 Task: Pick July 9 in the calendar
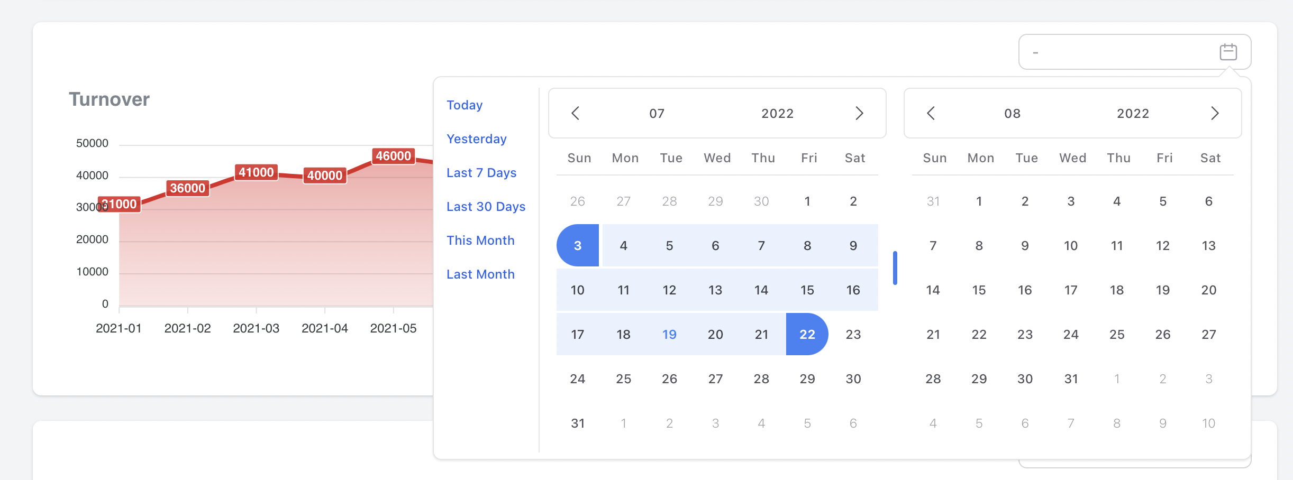click(x=853, y=245)
